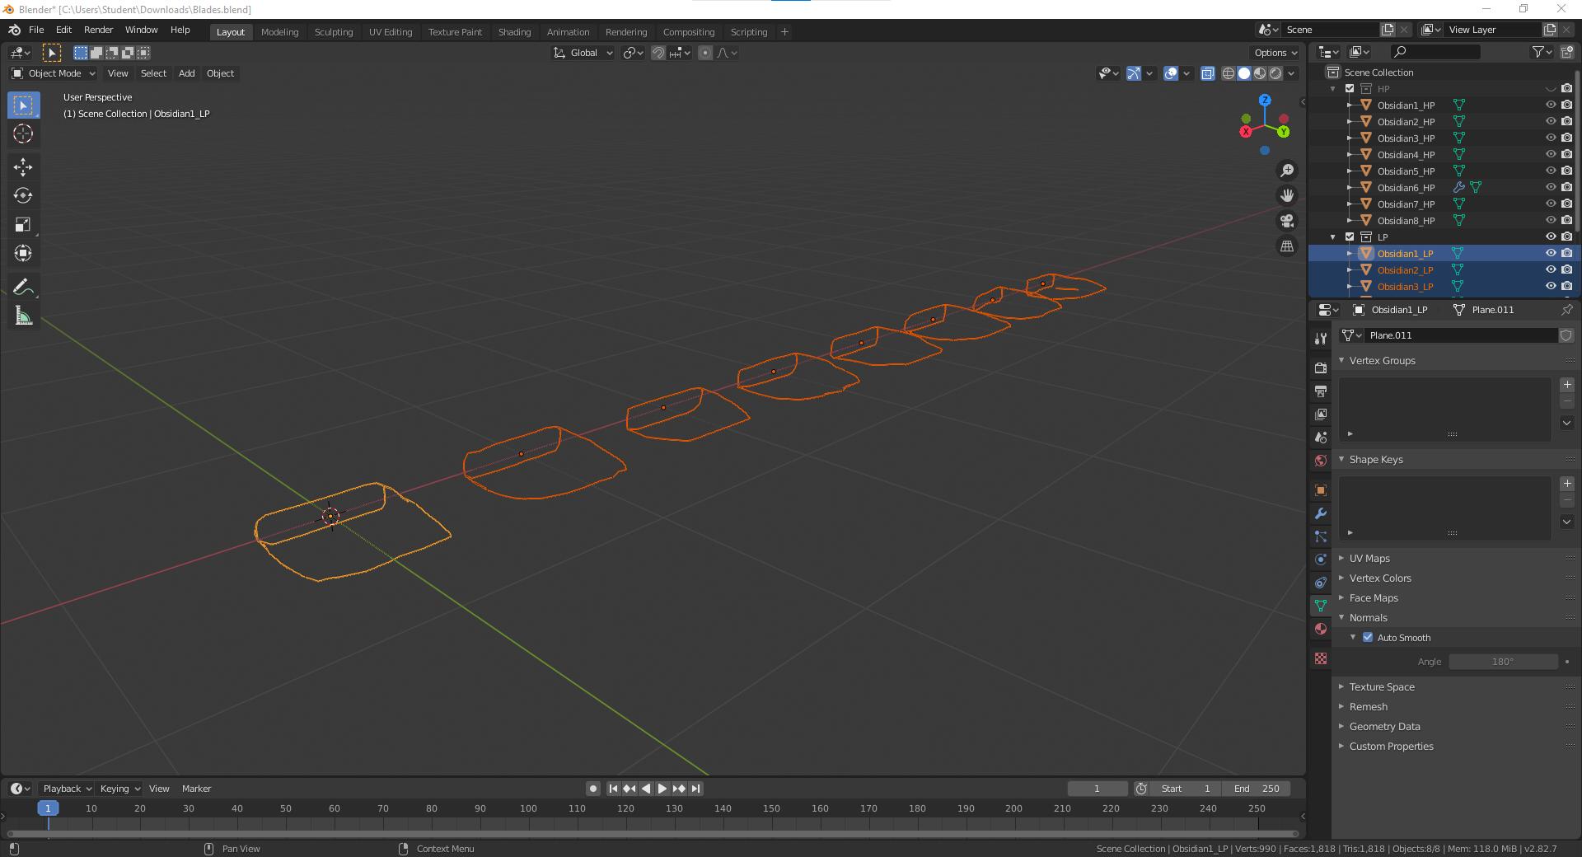1582x857 pixels.
Task: Switch to rendered viewport shading
Action: [1276, 73]
